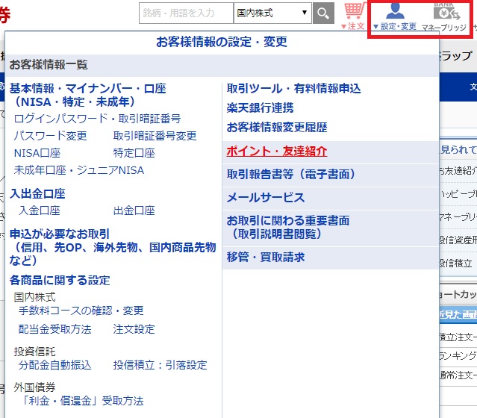Open 注文設定 under 国内株式
477x418 pixels.
coord(134,329)
